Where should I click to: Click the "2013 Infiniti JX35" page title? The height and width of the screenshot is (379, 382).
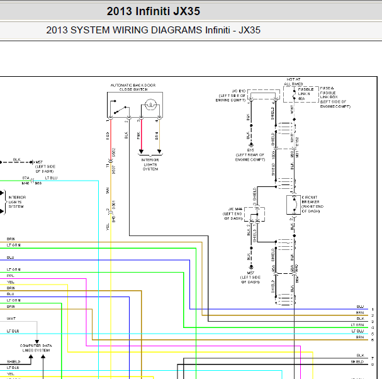[x=153, y=11]
